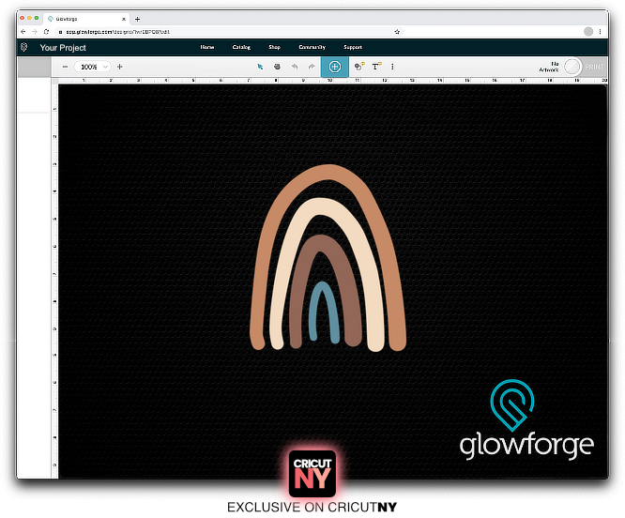Viewport: 625px width, 518px height.
Task: Click the Your Project title
Action: click(x=63, y=47)
